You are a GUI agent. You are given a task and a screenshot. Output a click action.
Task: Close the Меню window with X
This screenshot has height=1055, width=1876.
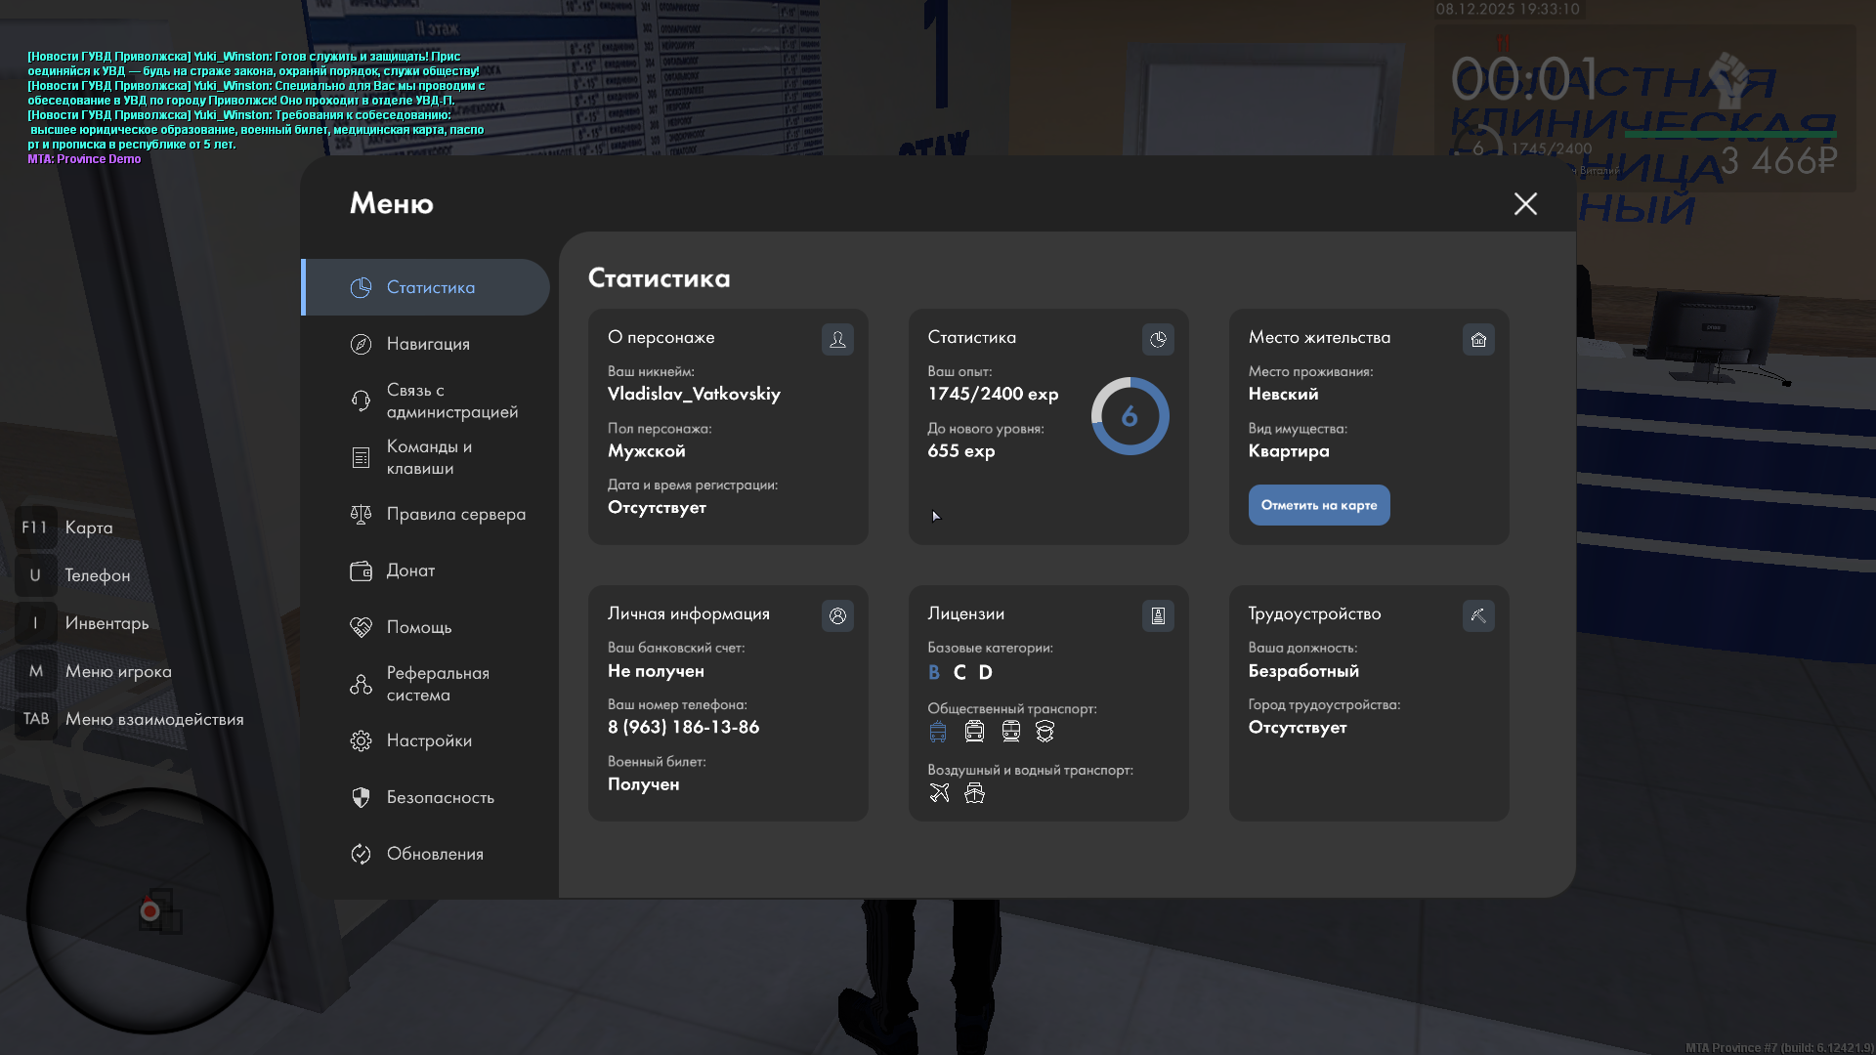[1525, 203]
